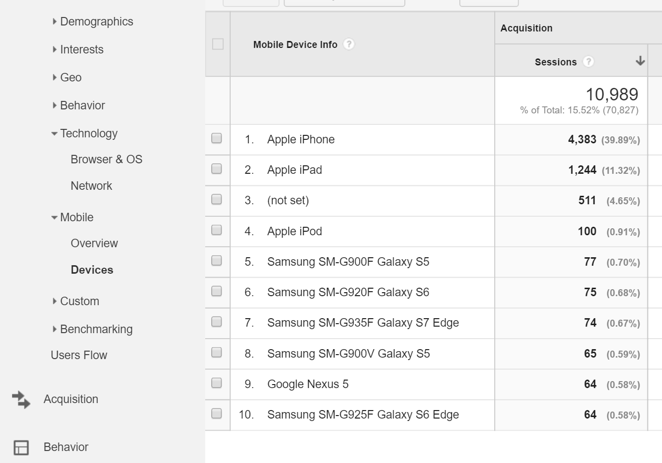The image size is (662, 463).
Task: Select the Devices report in sidebar
Action: [x=92, y=270]
